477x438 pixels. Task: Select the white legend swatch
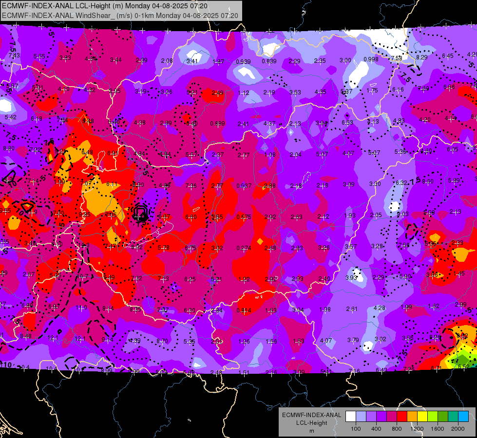(x=351, y=417)
